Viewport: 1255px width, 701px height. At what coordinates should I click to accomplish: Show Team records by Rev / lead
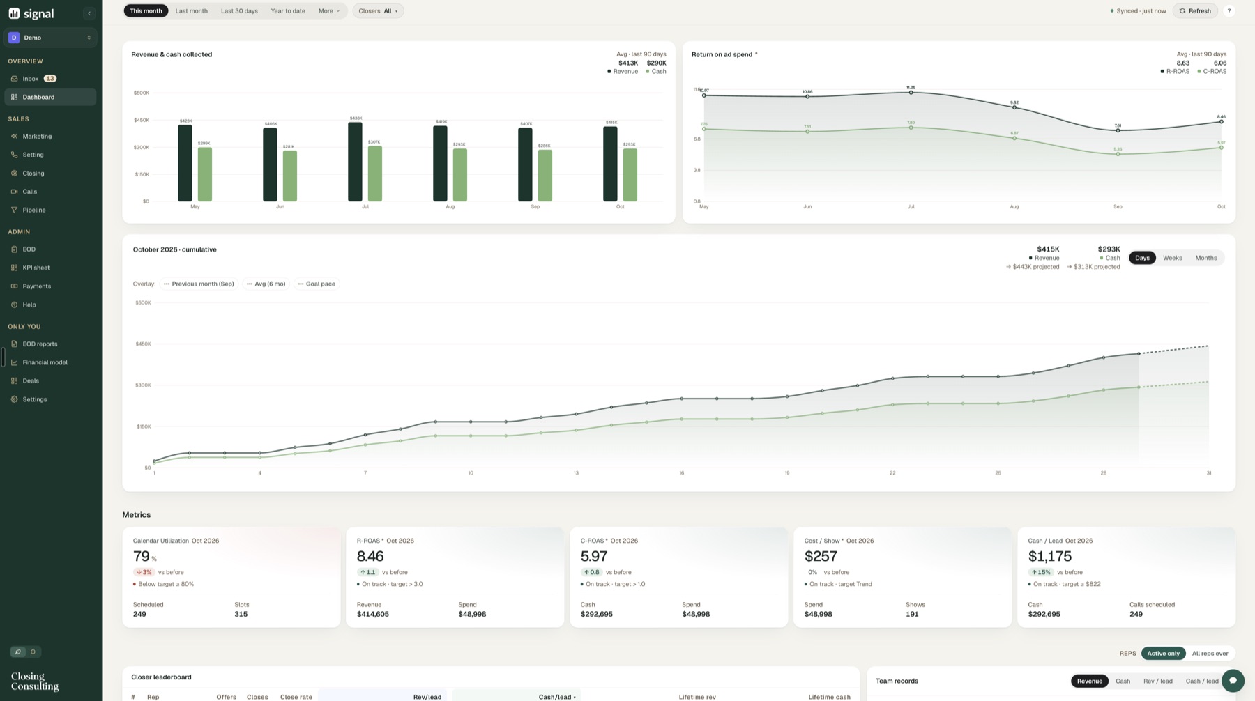[x=1157, y=681]
